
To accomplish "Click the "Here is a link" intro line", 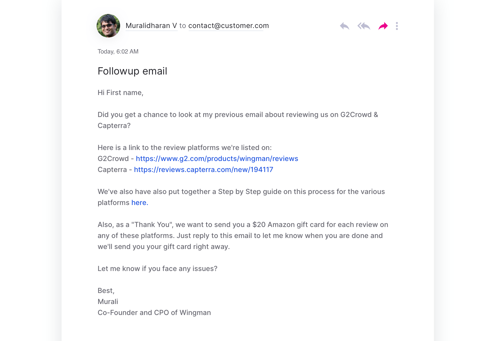I will click(184, 147).
